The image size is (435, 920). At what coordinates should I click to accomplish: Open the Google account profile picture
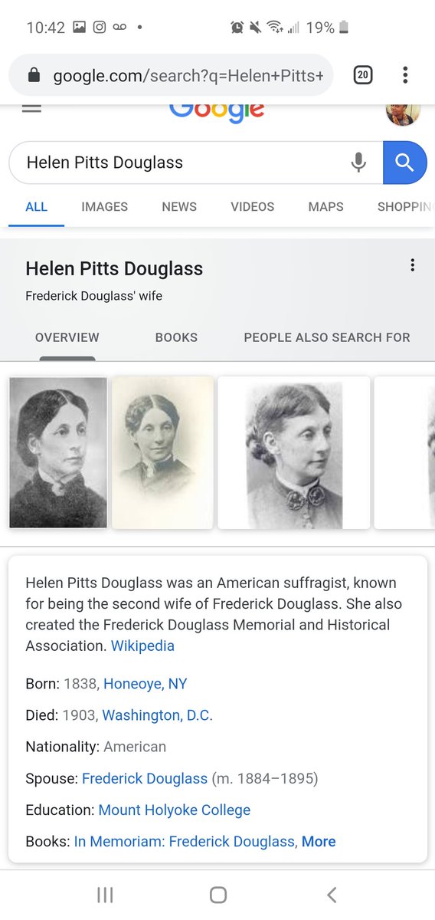402,112
